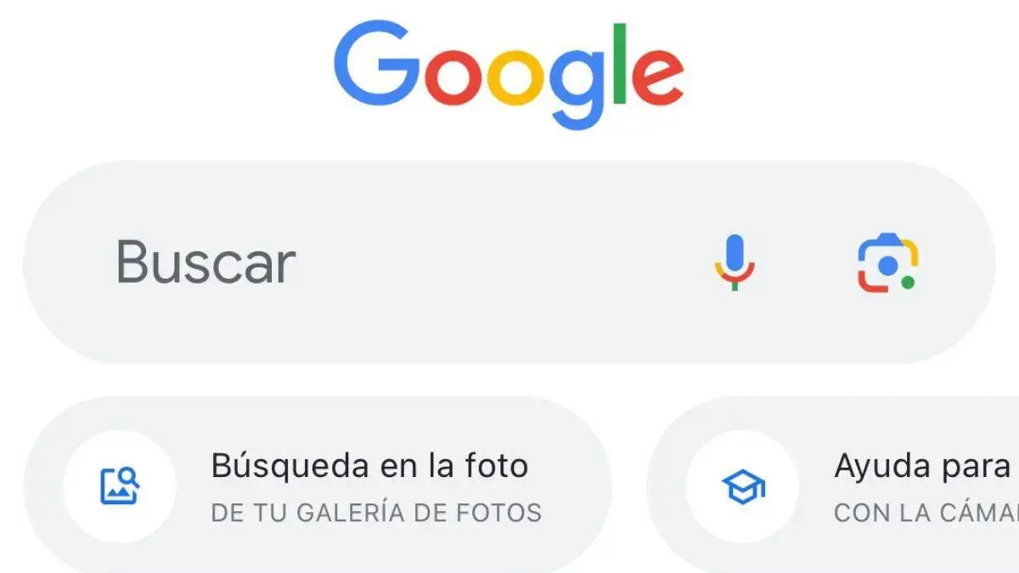Open the Ayuda para shortcut chip
1019x573 pixels.
(x=834, y=486)
